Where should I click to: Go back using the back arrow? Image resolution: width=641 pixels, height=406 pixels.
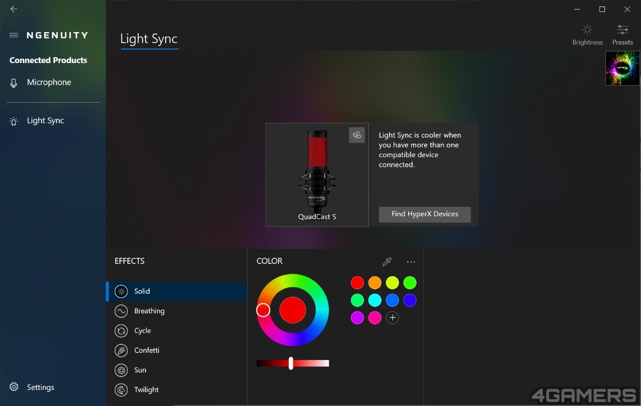tap(14, 9)
